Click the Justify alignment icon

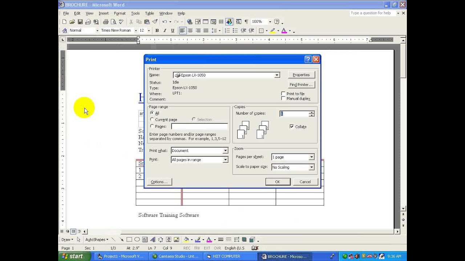tap(206, 30)
